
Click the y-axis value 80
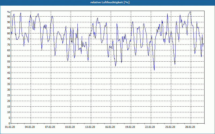click(9, 33)
